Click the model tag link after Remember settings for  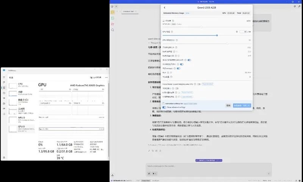[x=190, y=104]
